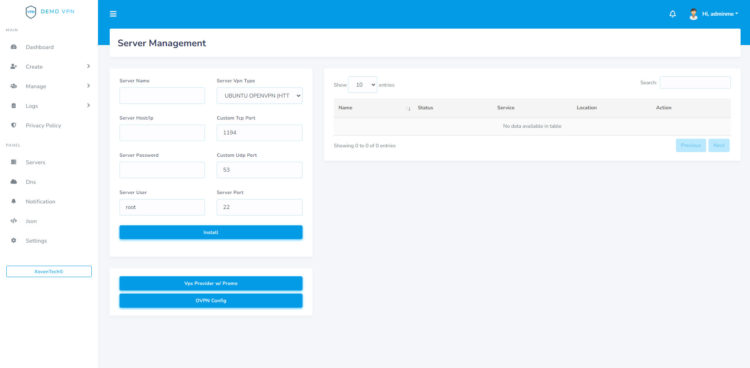The height and width of the screenshot is (368, 750).
Task: Click the Dashboard speedometer icon
Action: 14,47
